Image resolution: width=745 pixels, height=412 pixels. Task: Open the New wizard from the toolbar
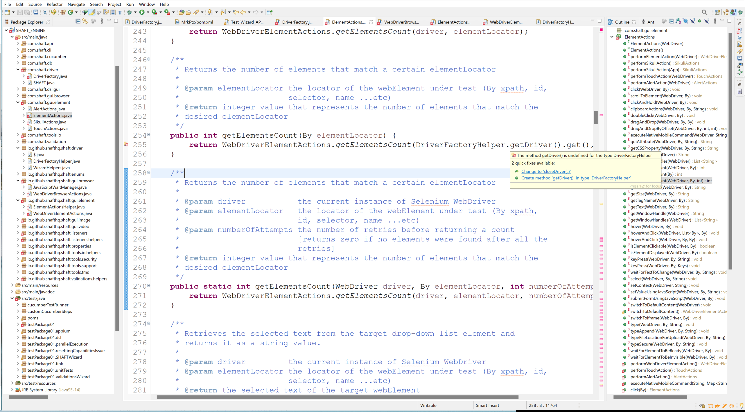pyautogui.click(x=7, y=12)
